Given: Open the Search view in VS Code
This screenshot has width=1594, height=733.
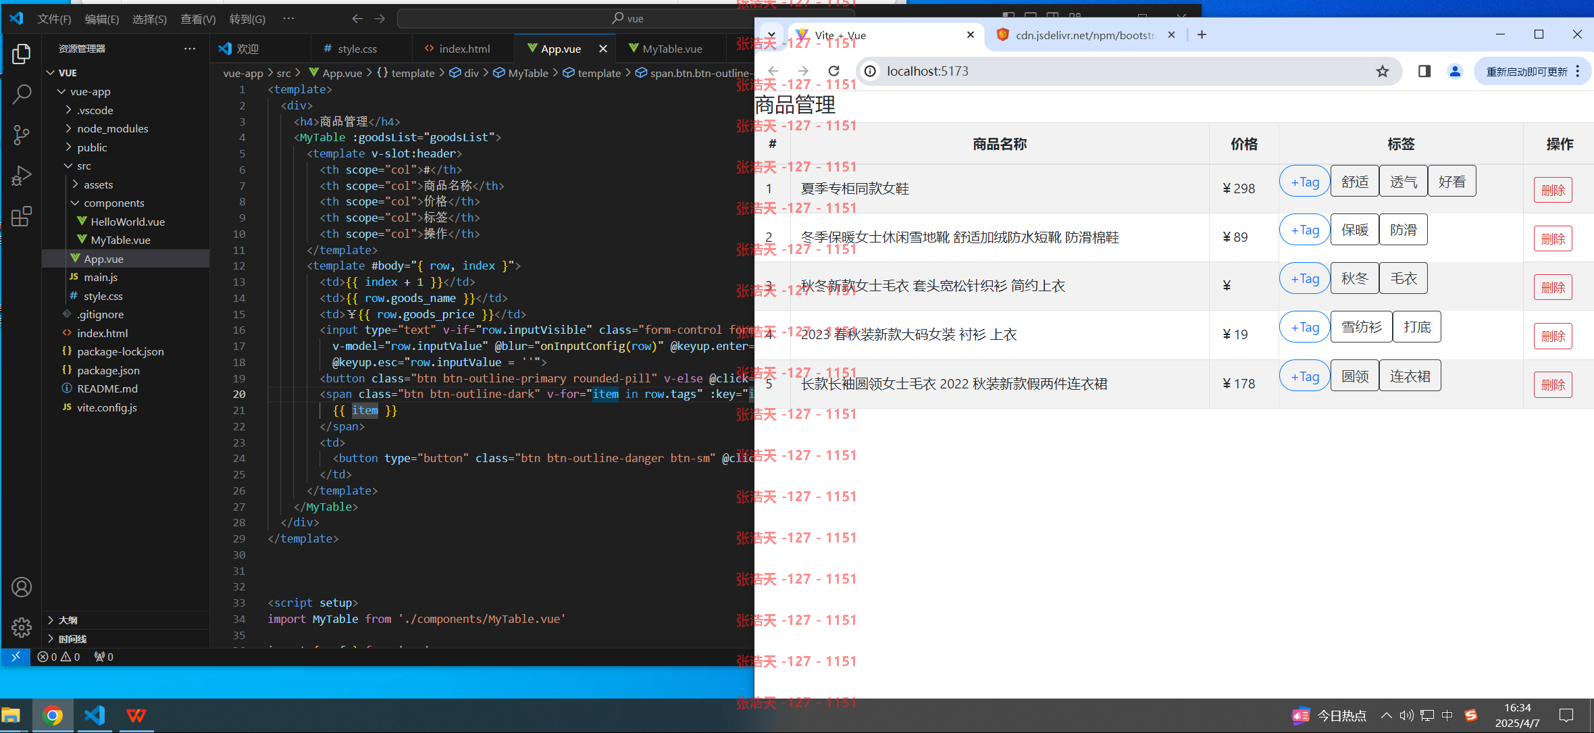Looking at the screenshot, I should pyautogui.click(x=22, y=95).
